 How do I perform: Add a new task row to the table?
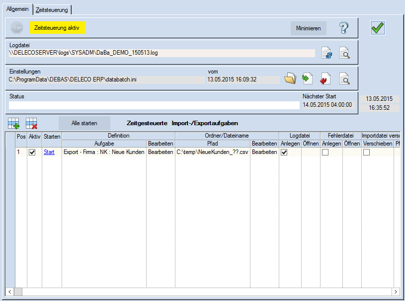[14, 123]
